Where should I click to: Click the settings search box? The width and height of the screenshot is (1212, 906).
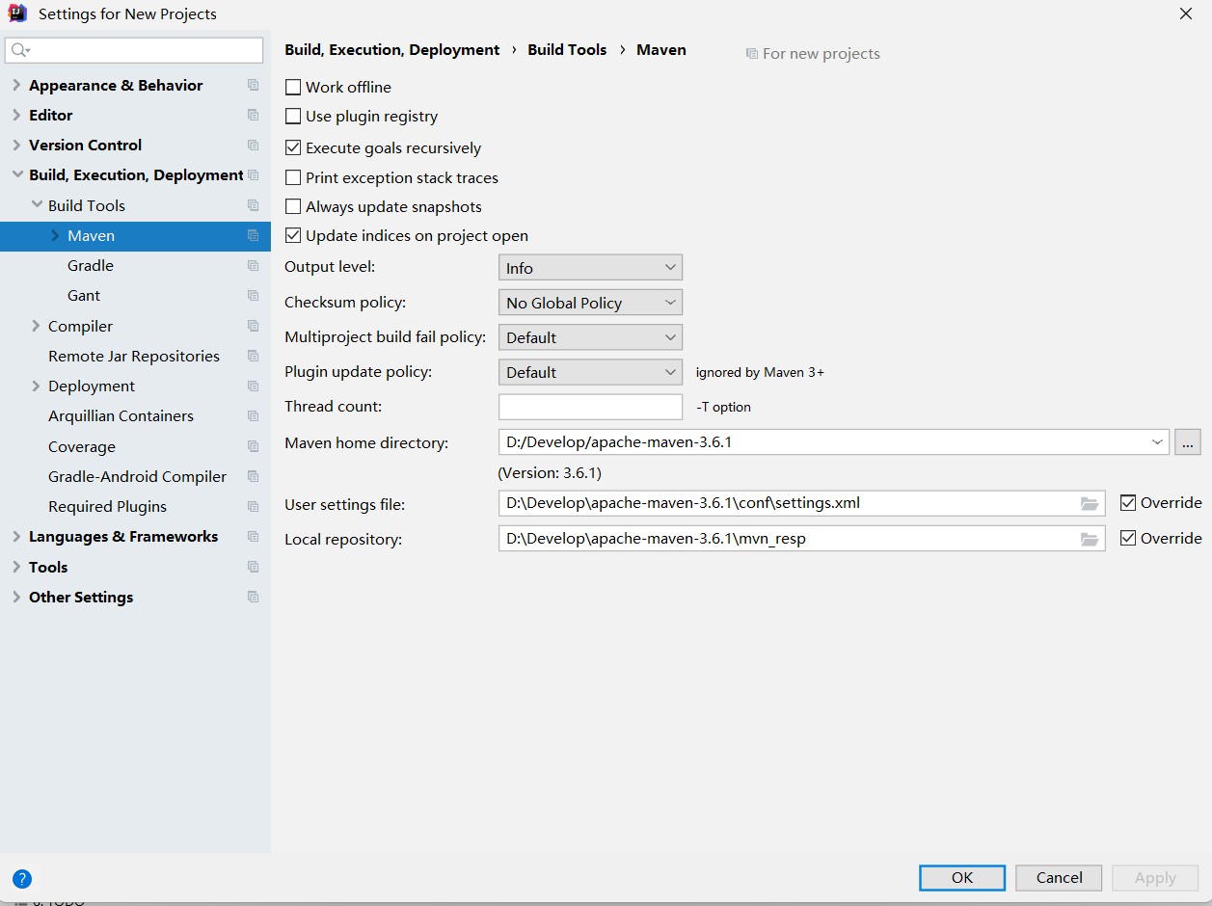tap(134, 50)
